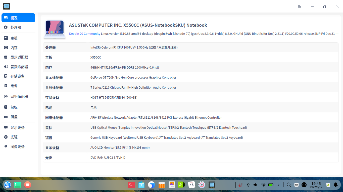The image size is (343, 192).
Task: Expand the tray with the arrow chevron
Action: 278,185
